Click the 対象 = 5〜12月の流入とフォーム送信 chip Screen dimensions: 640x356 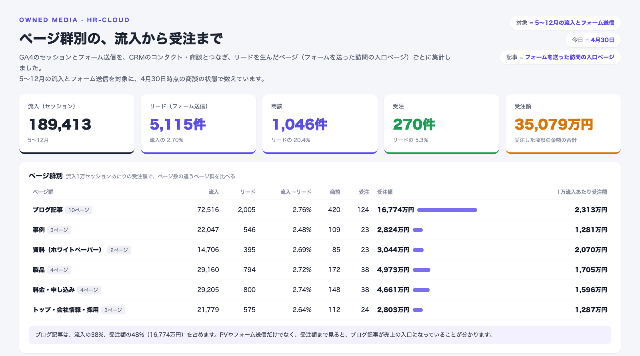tap(565, 23)
